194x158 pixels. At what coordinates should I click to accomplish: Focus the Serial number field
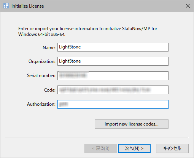point(113,76)
